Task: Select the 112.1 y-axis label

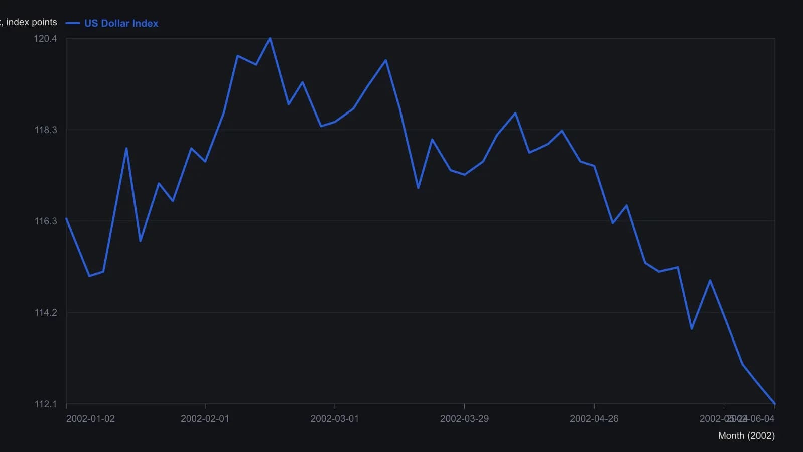Action: click(46, 404)
